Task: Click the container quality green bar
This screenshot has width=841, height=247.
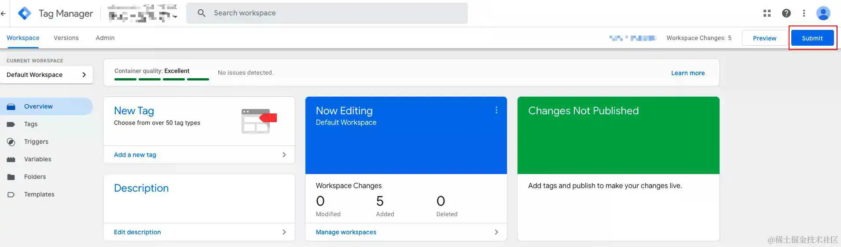Action: click(x=162, y=79)
